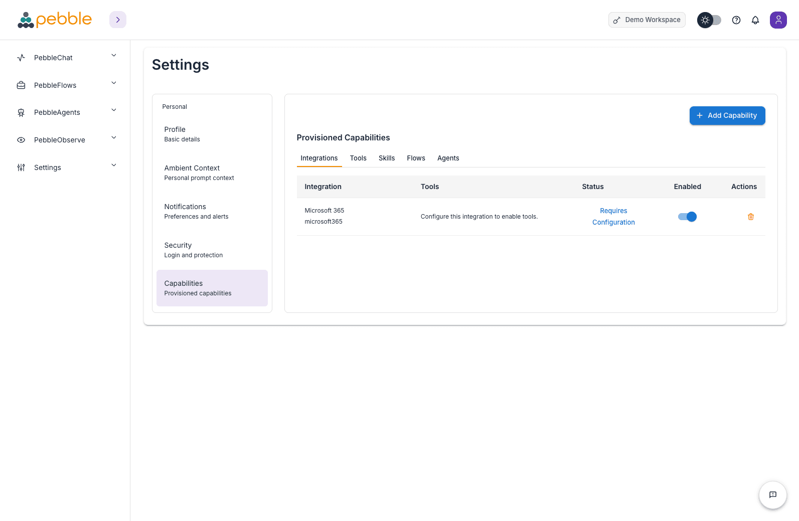
Task: Expand the Settings sidebar chevron
Action: coord(114,165)
